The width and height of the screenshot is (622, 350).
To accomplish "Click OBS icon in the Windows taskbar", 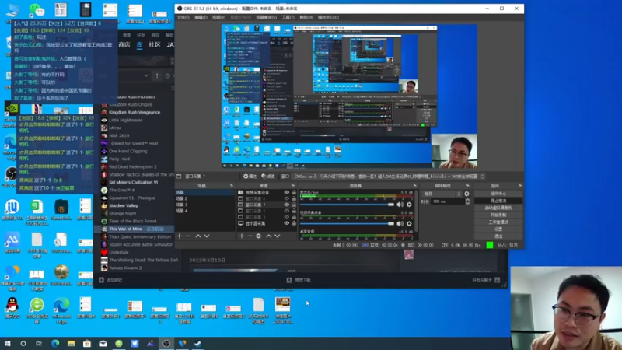I will pyautogui.click(x=166, y=343).
